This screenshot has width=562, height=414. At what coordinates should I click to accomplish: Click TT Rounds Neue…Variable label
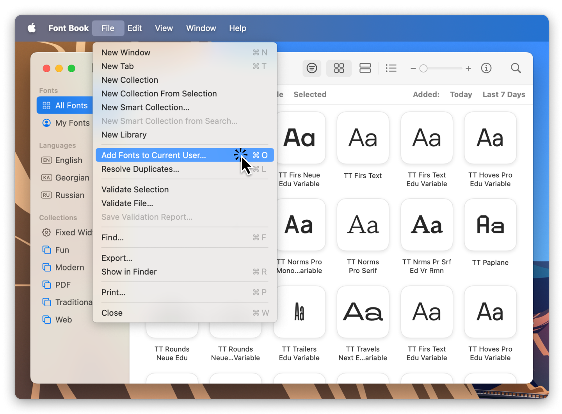pos(236,354)
